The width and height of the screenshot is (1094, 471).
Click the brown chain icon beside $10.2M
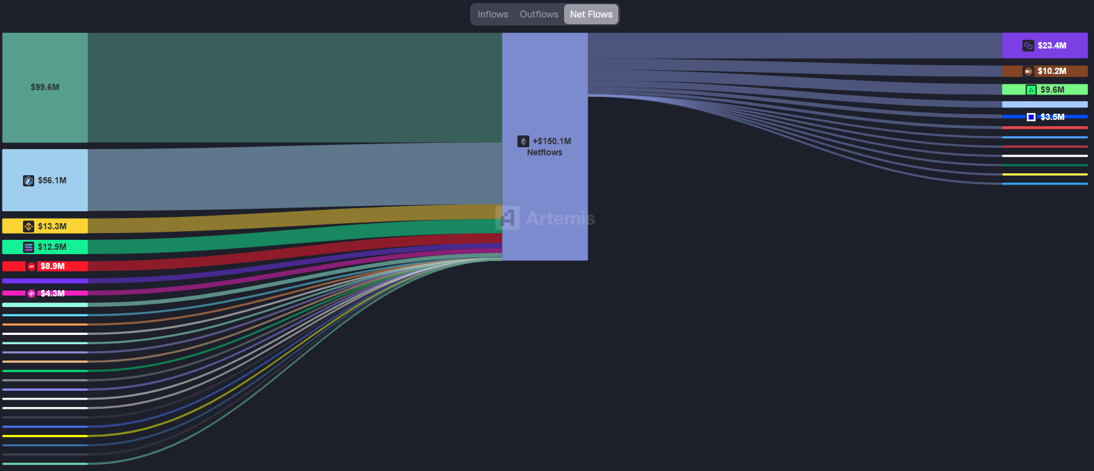coord(1028,71)
